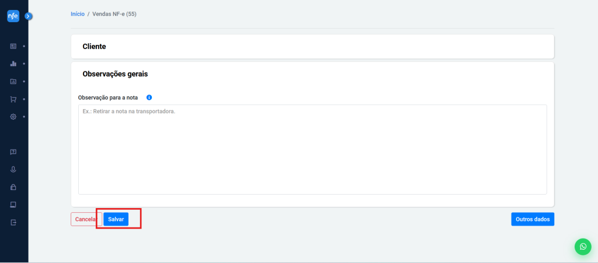Image resolution: width=598 pixels, height=263 pixels.
Task: Click the shopping bag sidebar icon
Action: pyautogui.click(x=13, y=188)
